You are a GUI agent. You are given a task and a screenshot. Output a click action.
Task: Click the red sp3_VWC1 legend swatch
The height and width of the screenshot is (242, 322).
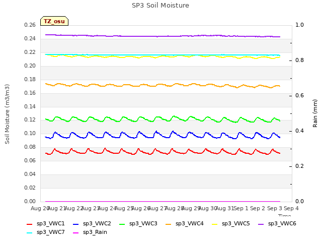point(30,224)
